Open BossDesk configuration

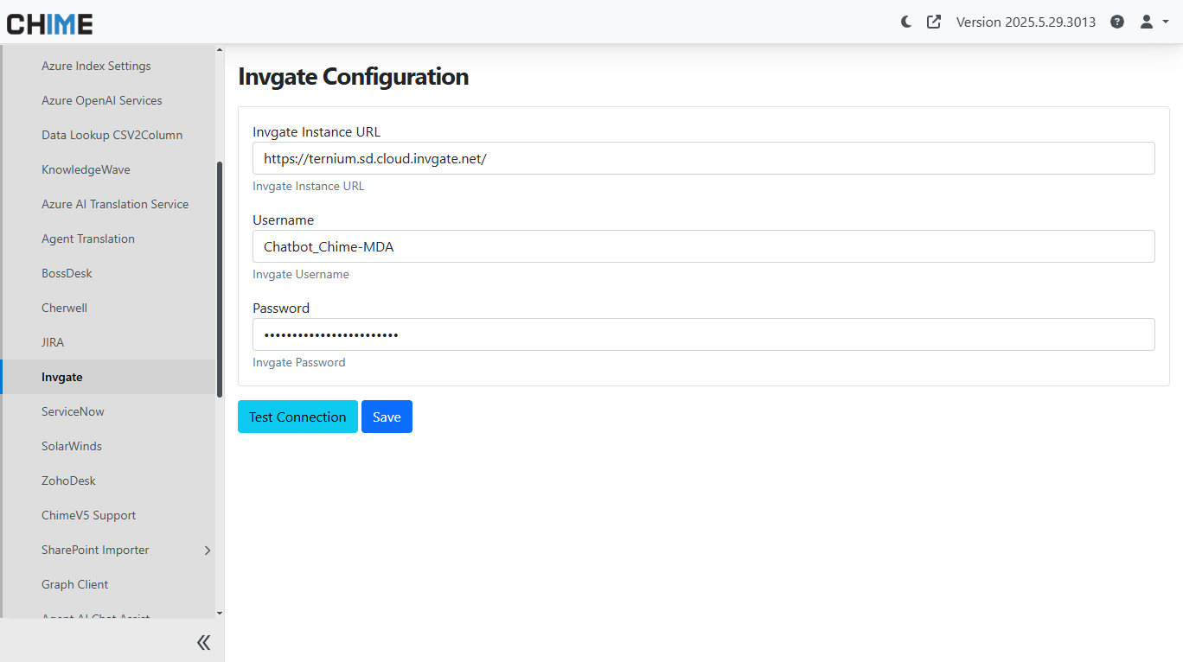67,274
